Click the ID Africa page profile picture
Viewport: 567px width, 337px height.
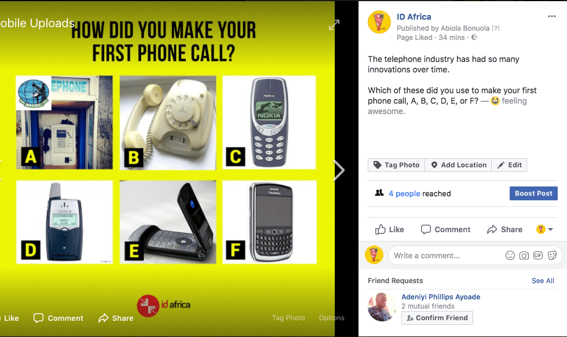[379, 22]
